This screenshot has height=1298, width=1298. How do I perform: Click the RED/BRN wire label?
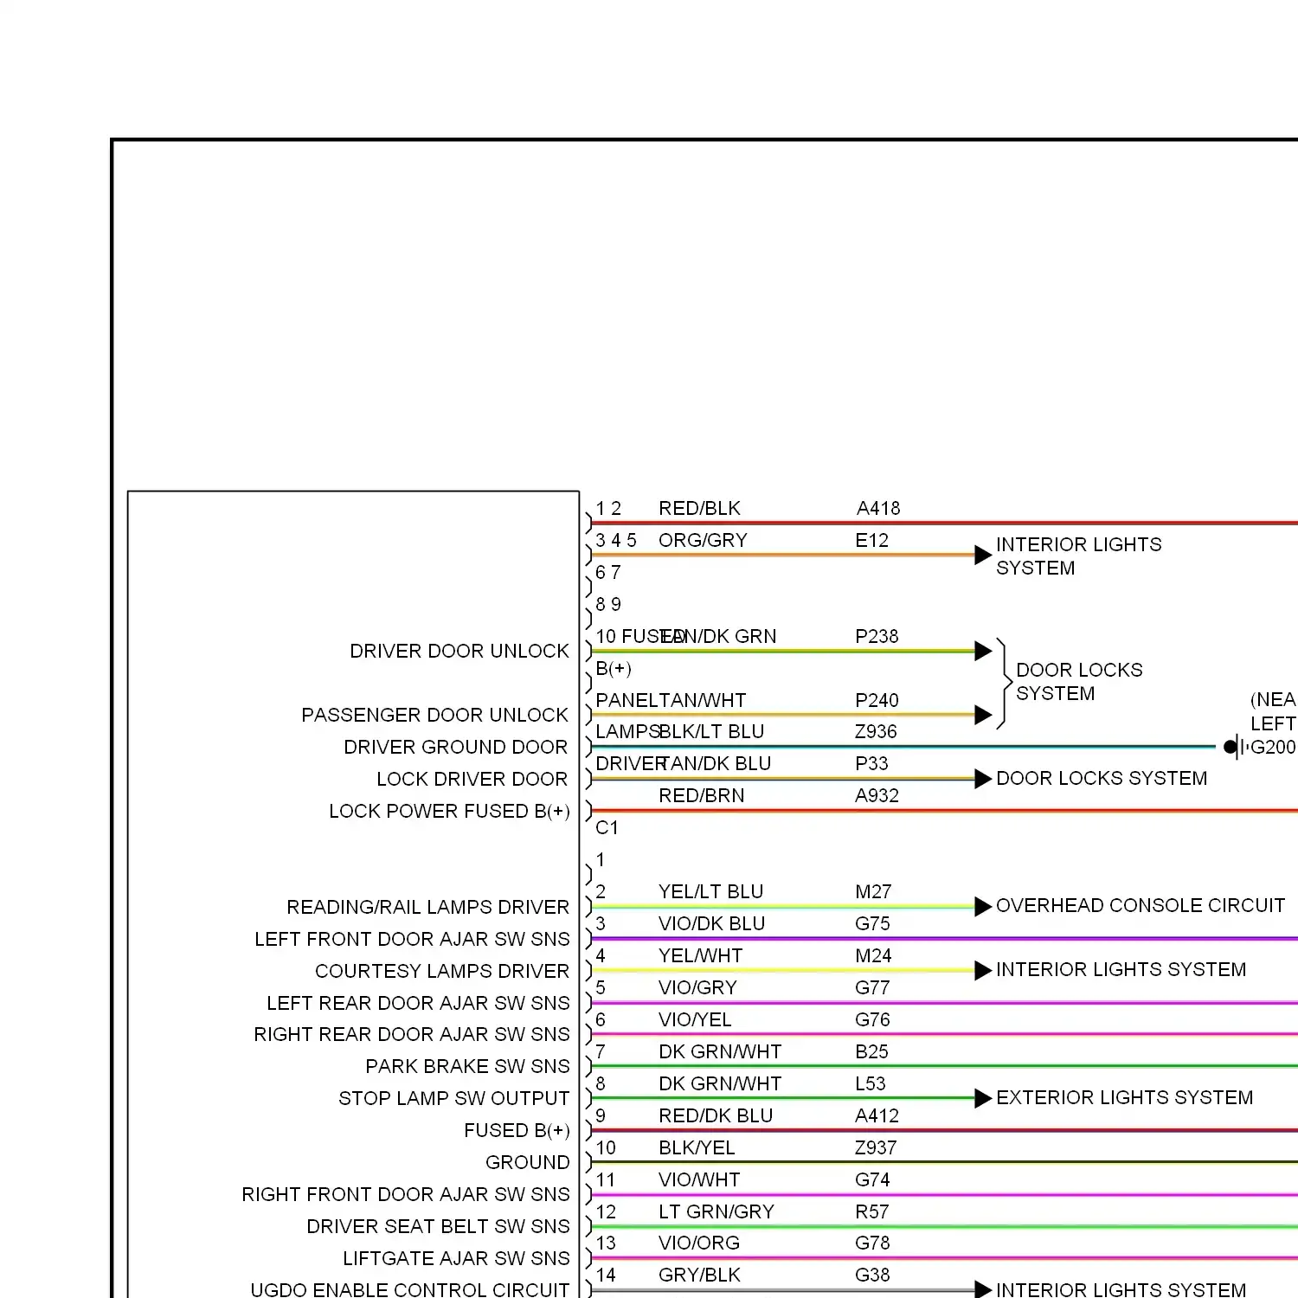pos(701,796)
